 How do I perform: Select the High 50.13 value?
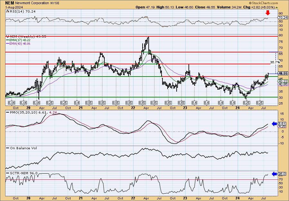165,7
